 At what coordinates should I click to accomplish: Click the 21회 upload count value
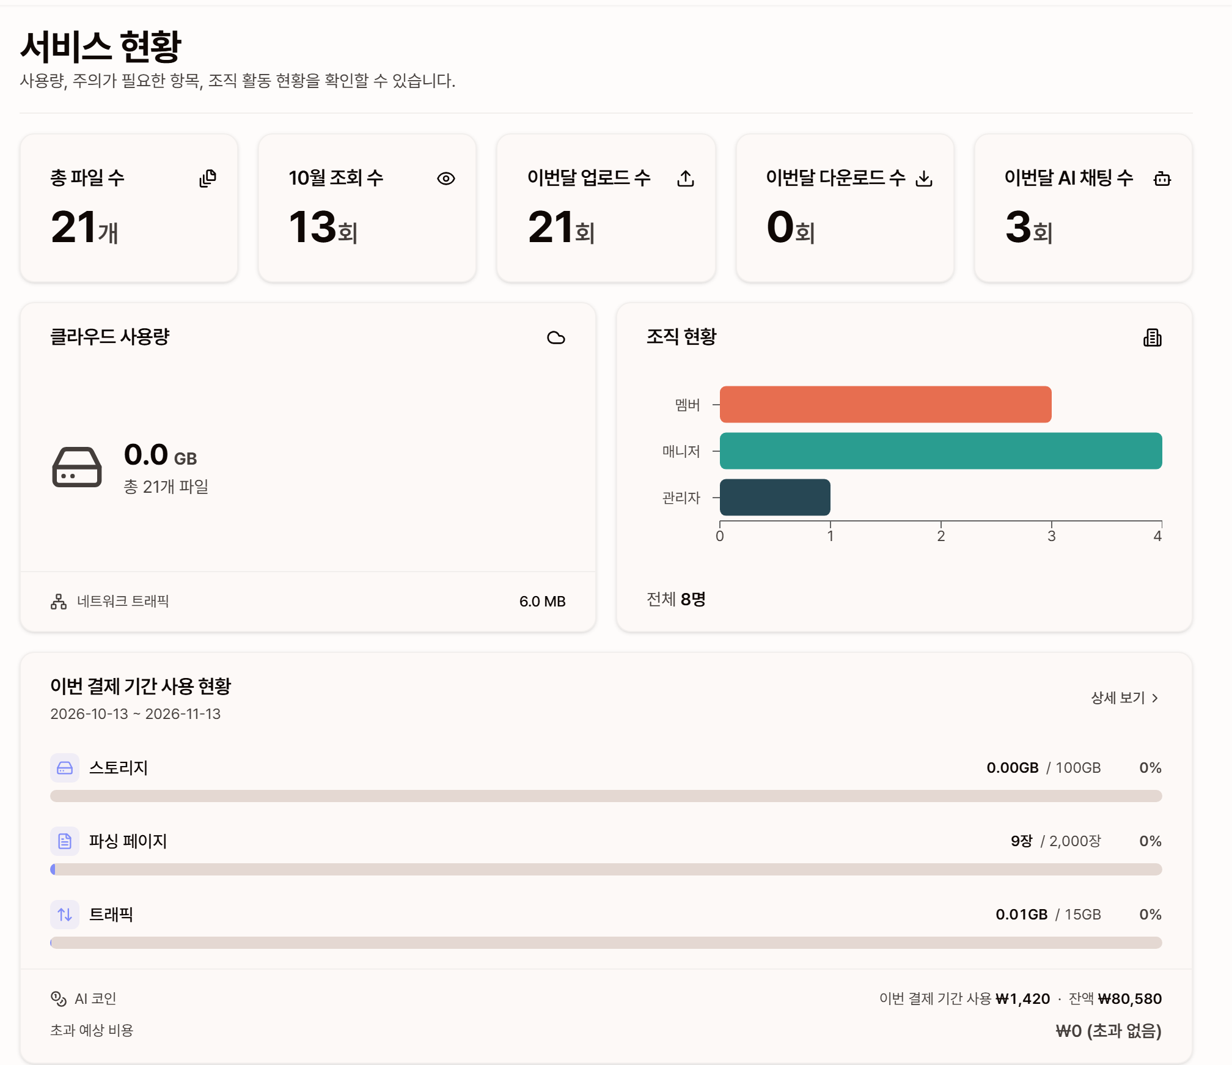pos(562,227)
